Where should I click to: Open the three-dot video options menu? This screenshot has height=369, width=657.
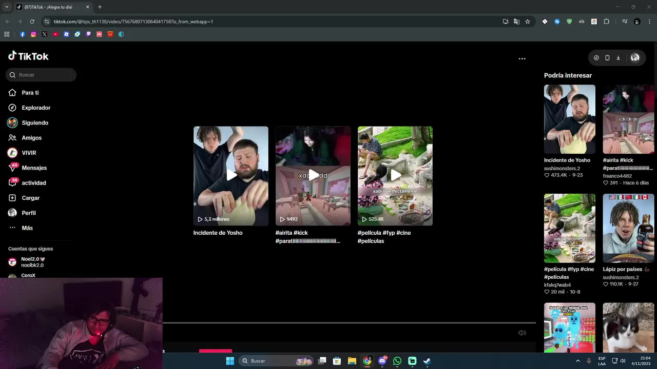(522, 59)
